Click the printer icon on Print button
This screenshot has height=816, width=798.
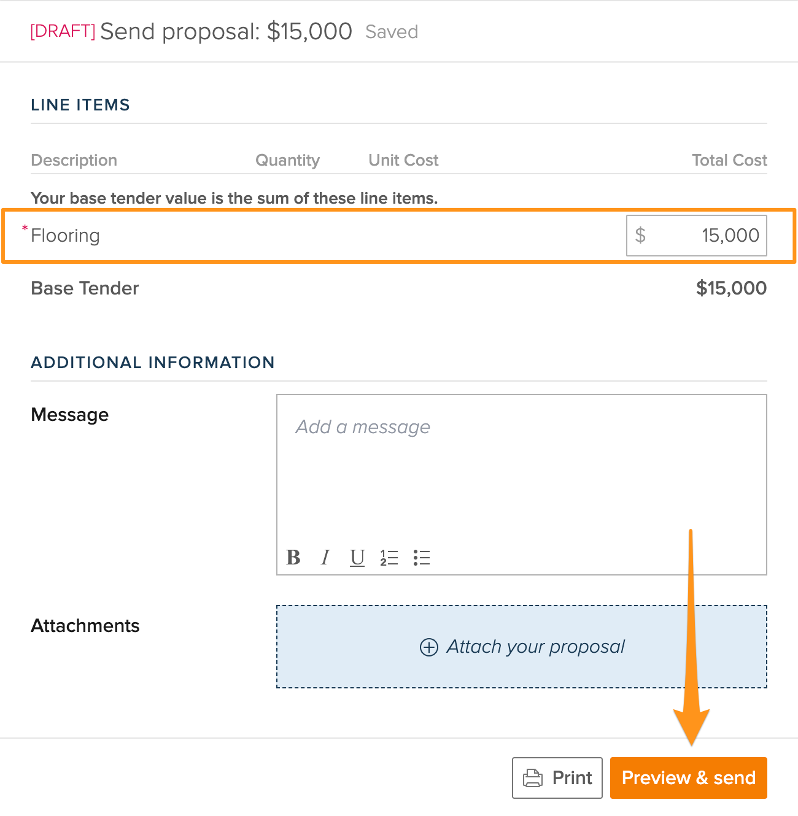coord(532,778)
